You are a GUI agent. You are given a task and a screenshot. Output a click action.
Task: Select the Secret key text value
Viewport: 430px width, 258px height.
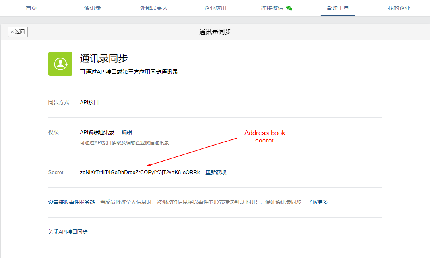140,172
